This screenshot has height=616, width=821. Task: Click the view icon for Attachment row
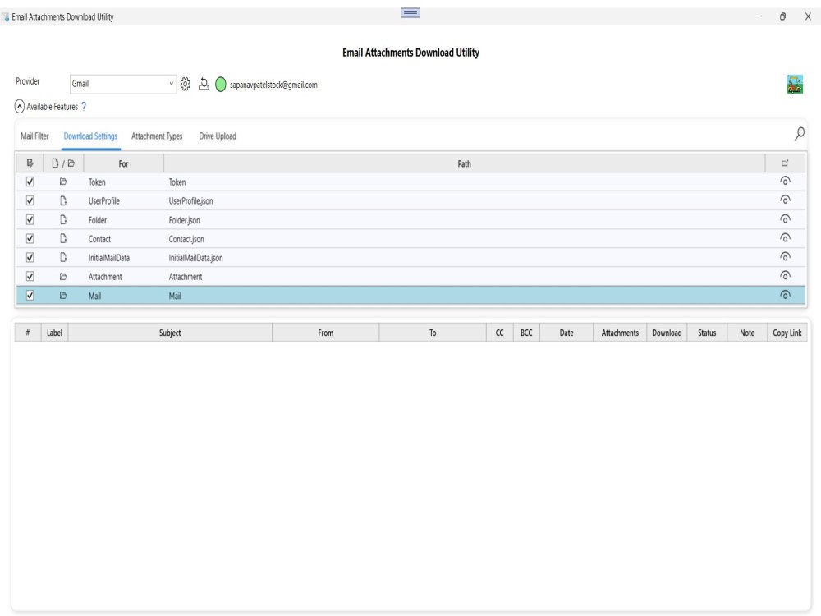(x=785, y=275)
